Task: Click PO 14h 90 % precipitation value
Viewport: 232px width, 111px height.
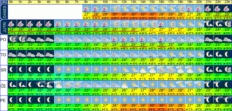Action: point(143,48)
